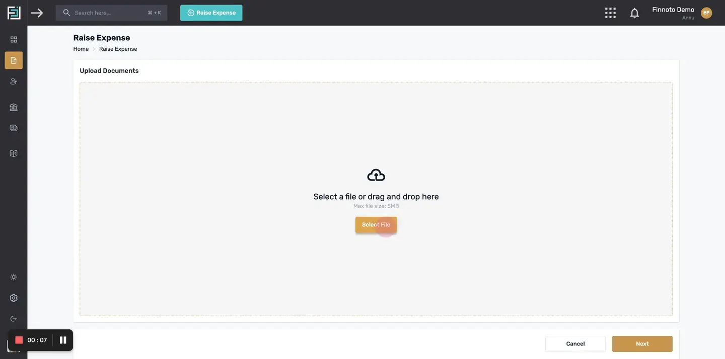Open the user profile sidebar icon
The image size is (725, 359).
pos(14,81)
